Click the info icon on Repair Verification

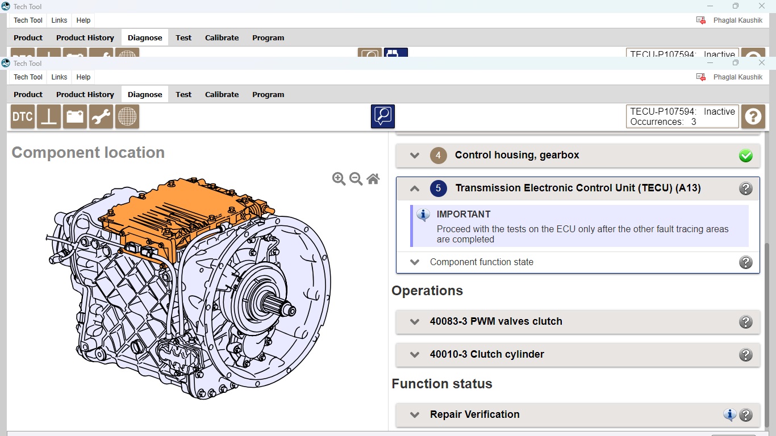730,415
